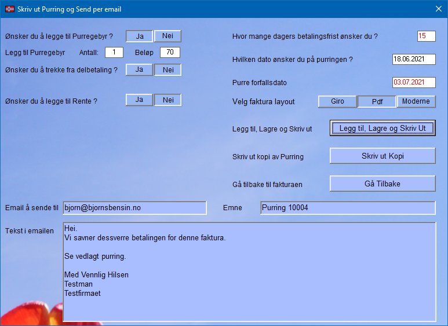The image size is (448, 326).
Task: Click the Gå Tilbake button
Action: [x=383, y=184]
